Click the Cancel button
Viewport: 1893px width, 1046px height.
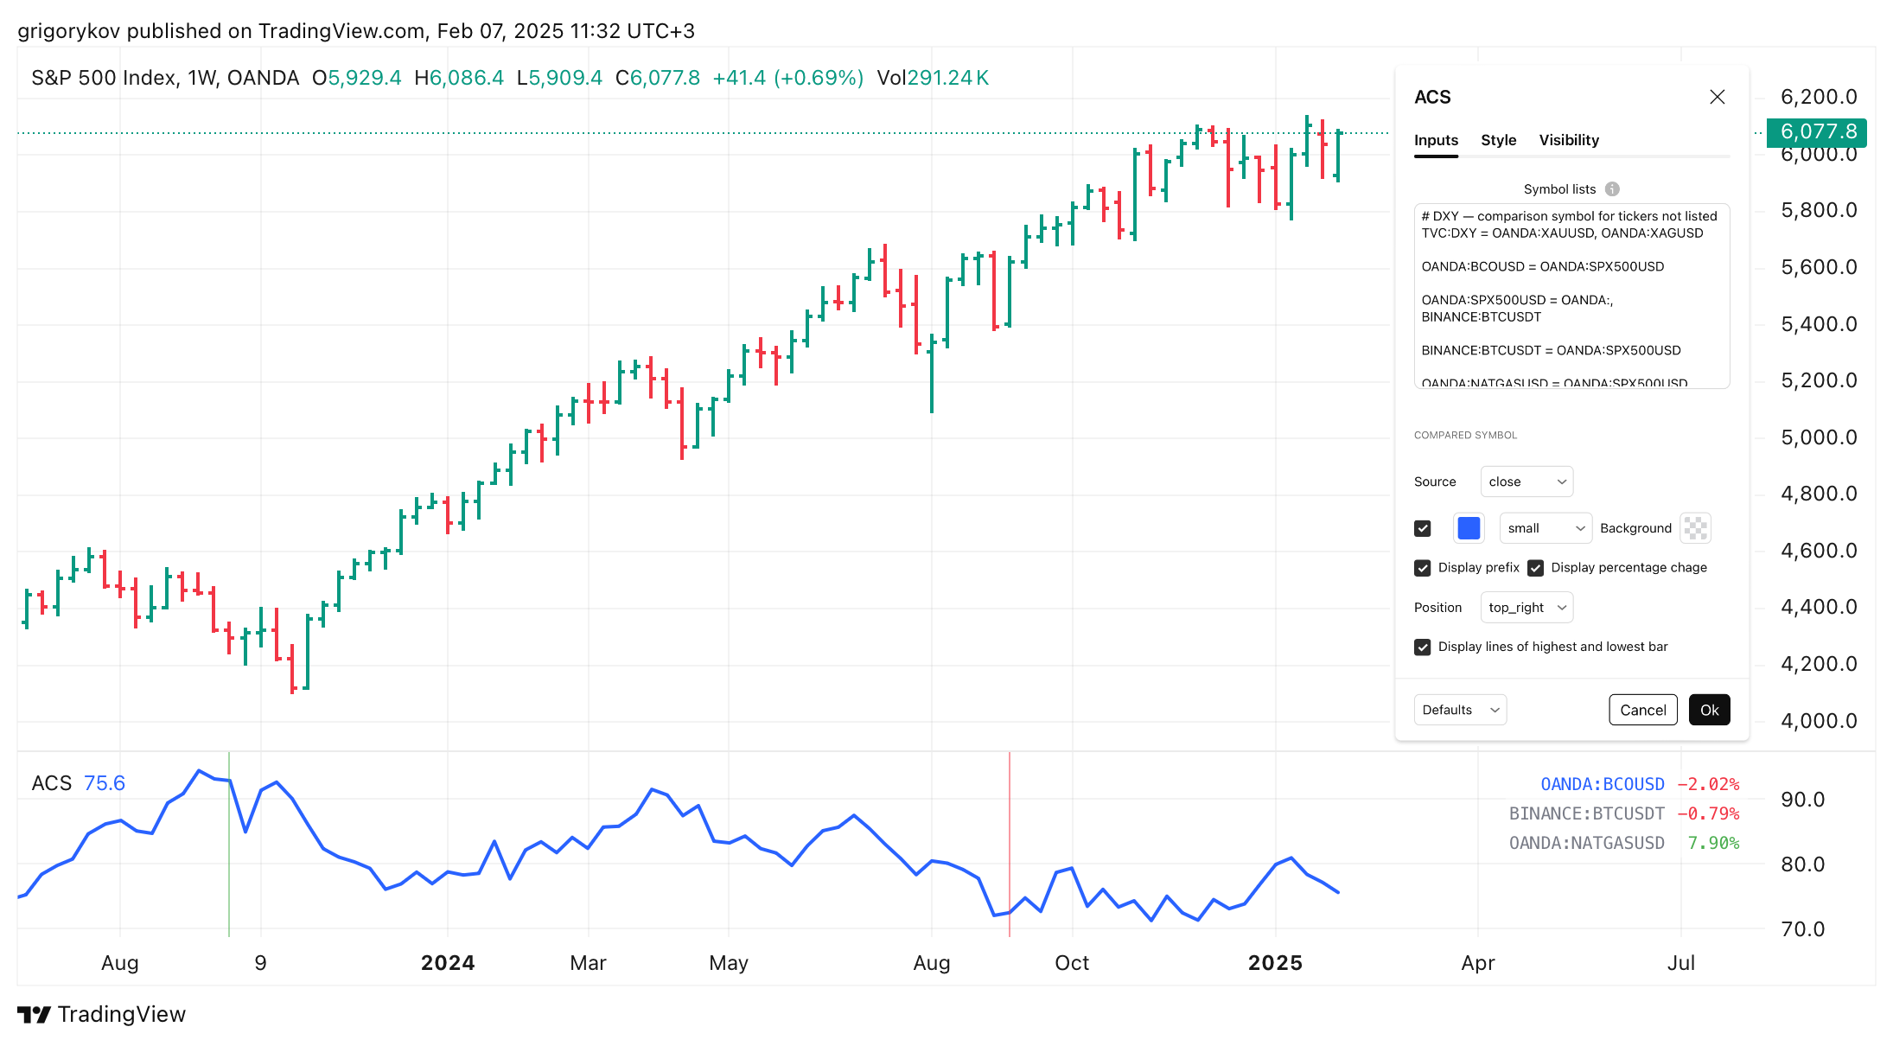click(1642, 710)
